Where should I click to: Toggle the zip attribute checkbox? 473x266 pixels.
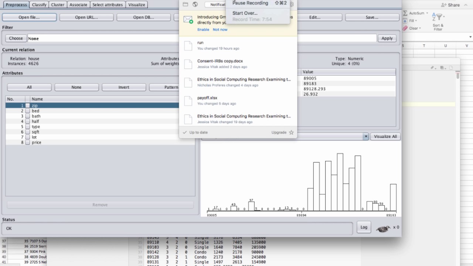pos(28,106)
